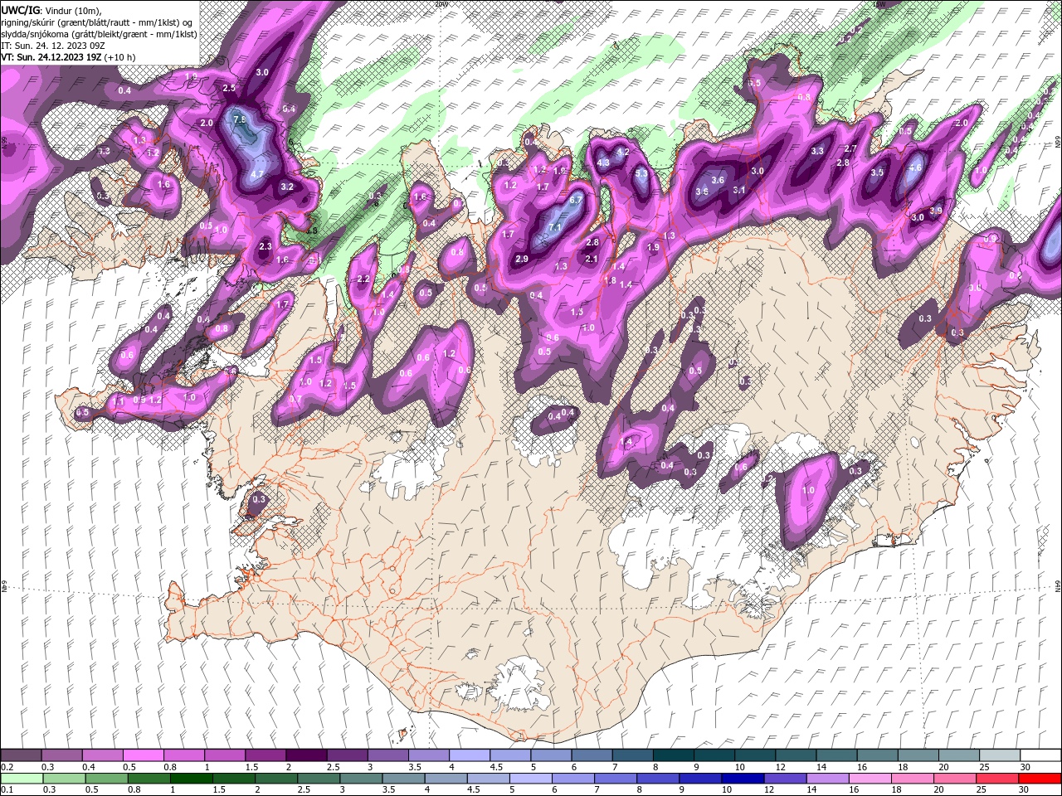Click the 2.5 value on the map
1062x796 pixels.
(230, 88)
